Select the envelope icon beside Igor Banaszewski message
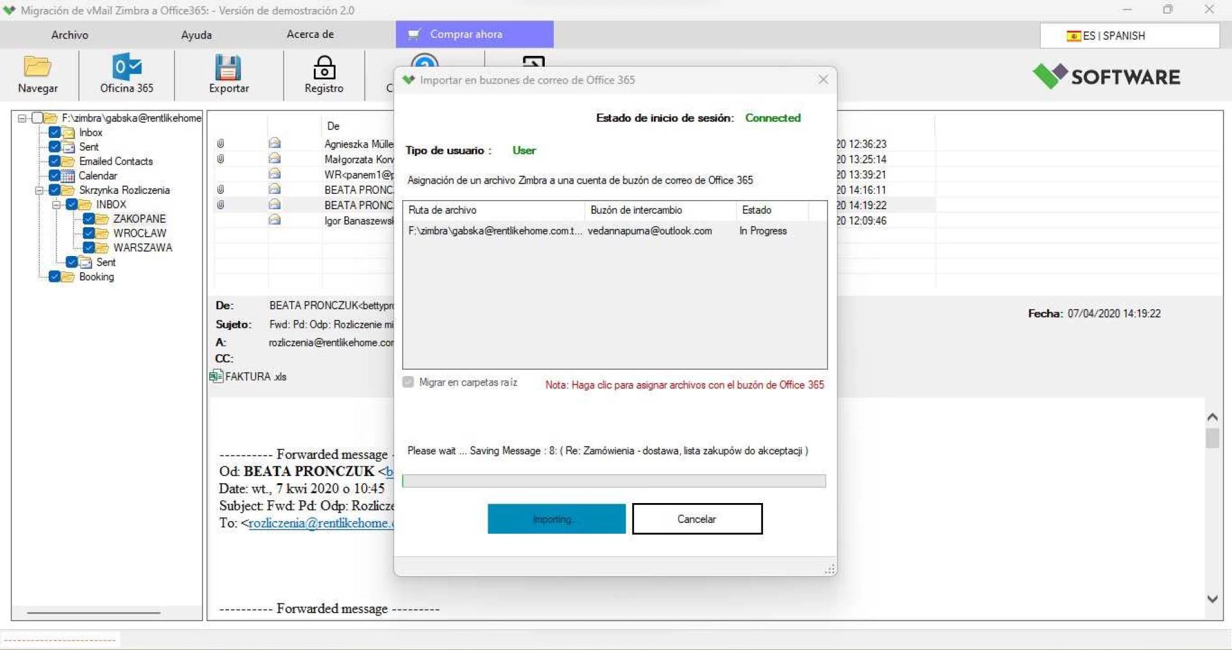1232x650 pixels. pyautogui.click(x=275, y=219)
